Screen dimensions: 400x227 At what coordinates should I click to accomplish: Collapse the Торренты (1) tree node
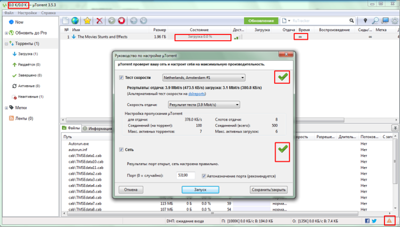pos(6,44)
